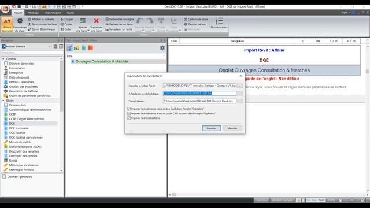The image size is (370, 208).
Task: Click Remplacer un texte
Action: click(119, 29)
